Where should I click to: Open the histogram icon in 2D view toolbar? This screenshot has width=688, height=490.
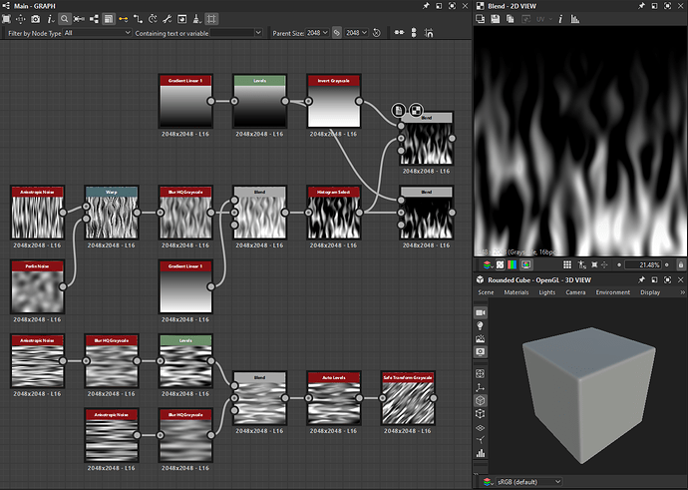577,19
